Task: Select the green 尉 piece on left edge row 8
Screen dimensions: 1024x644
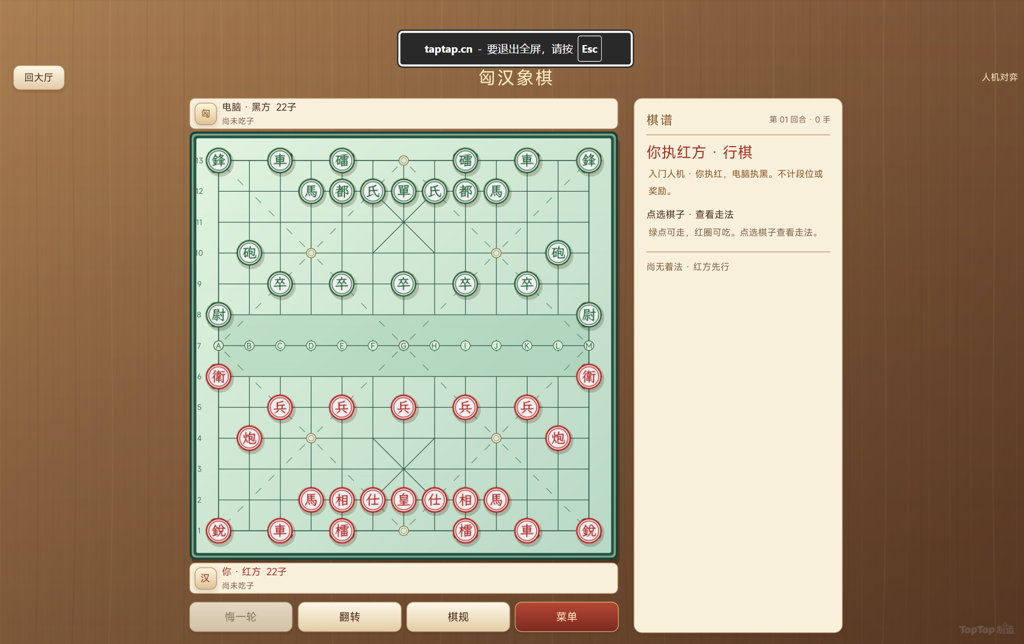Action: click(219, 315)
